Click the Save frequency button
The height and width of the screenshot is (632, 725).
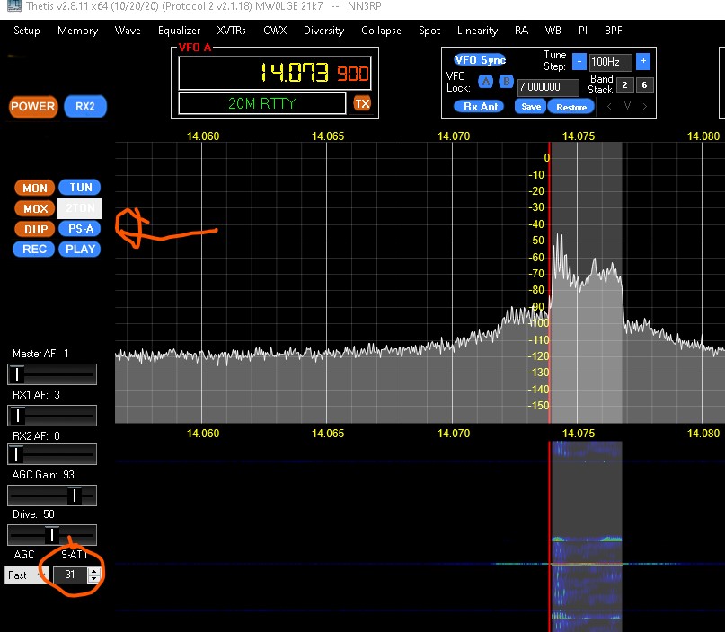click(x=531, y=107)
